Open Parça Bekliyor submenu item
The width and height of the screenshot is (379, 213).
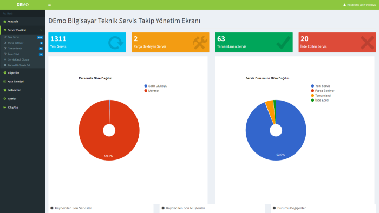point(16,43)
